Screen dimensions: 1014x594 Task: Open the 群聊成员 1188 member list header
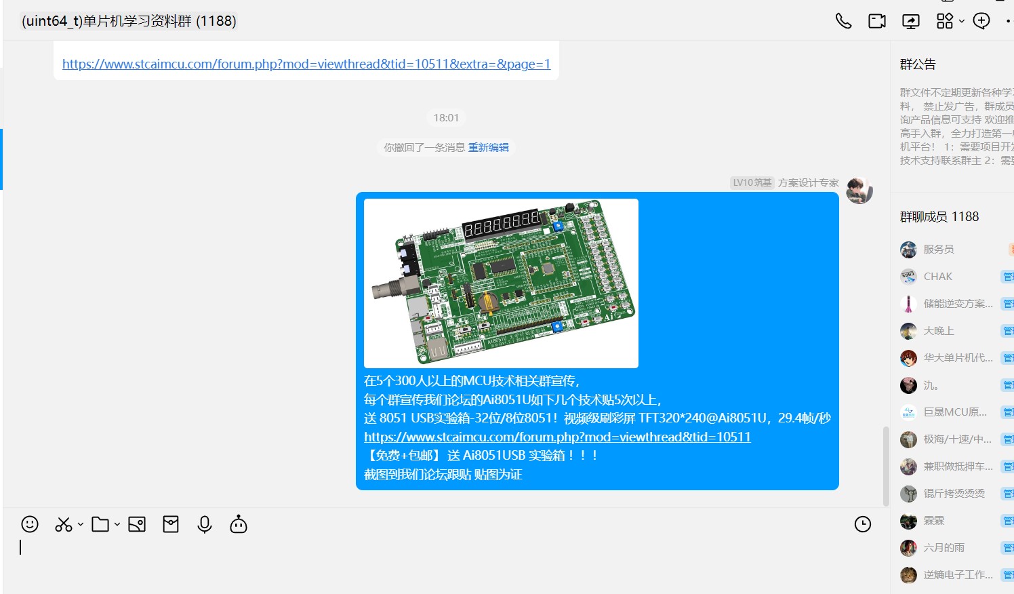(939, 216)
